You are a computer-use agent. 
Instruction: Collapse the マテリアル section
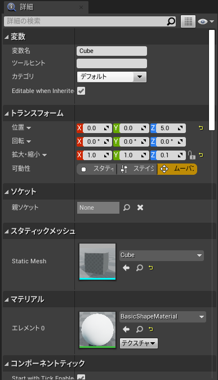[x=7, y=300]
